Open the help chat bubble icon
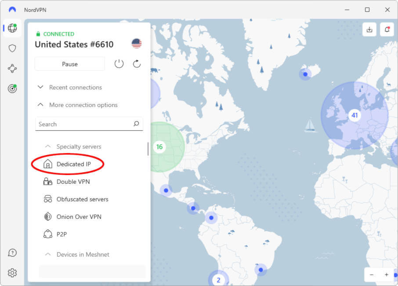This screenshot has height=286, width=398. 12,253
